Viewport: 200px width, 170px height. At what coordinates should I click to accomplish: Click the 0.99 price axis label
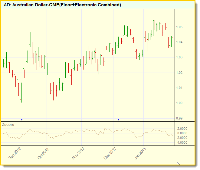pos(180,118)
